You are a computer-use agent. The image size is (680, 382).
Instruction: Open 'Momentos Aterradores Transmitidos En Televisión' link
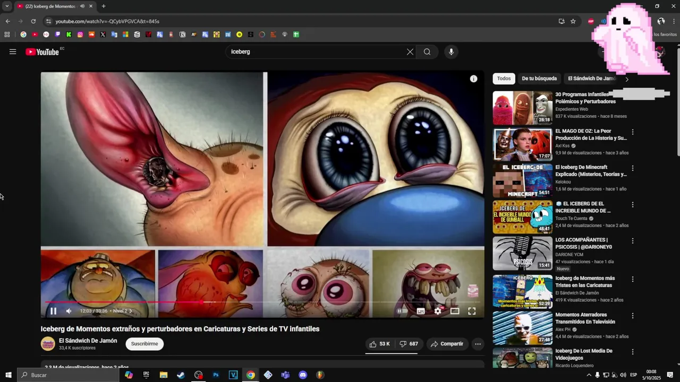click(x=585, y=318)
